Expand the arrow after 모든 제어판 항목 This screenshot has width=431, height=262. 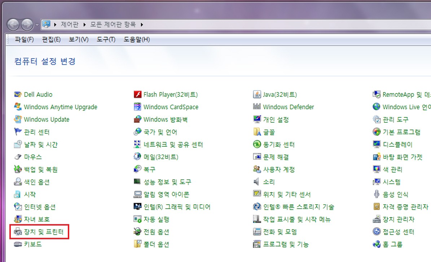[142, 25]
